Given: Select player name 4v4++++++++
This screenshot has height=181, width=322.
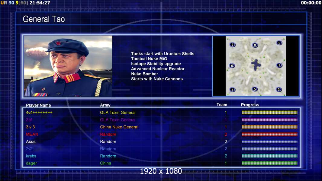Looking at the screenshot, I should pos(39,113).
